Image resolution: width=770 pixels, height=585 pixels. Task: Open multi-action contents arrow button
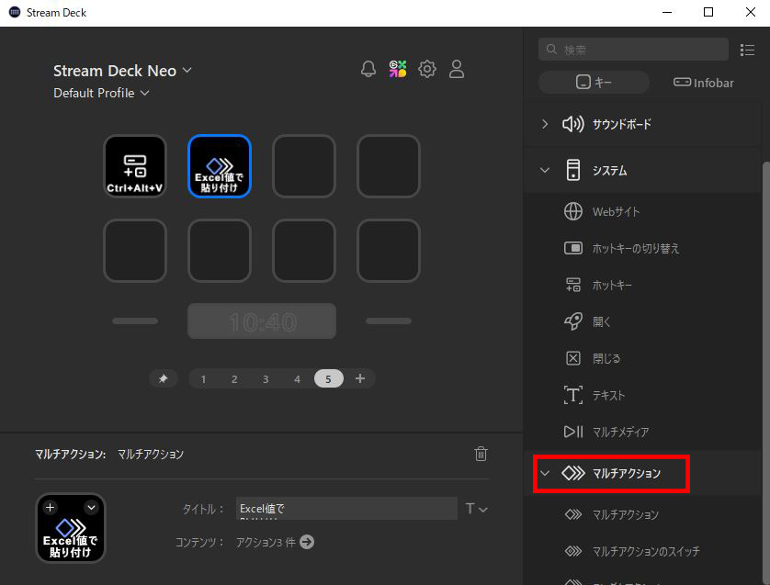click(x=307, y=542)
